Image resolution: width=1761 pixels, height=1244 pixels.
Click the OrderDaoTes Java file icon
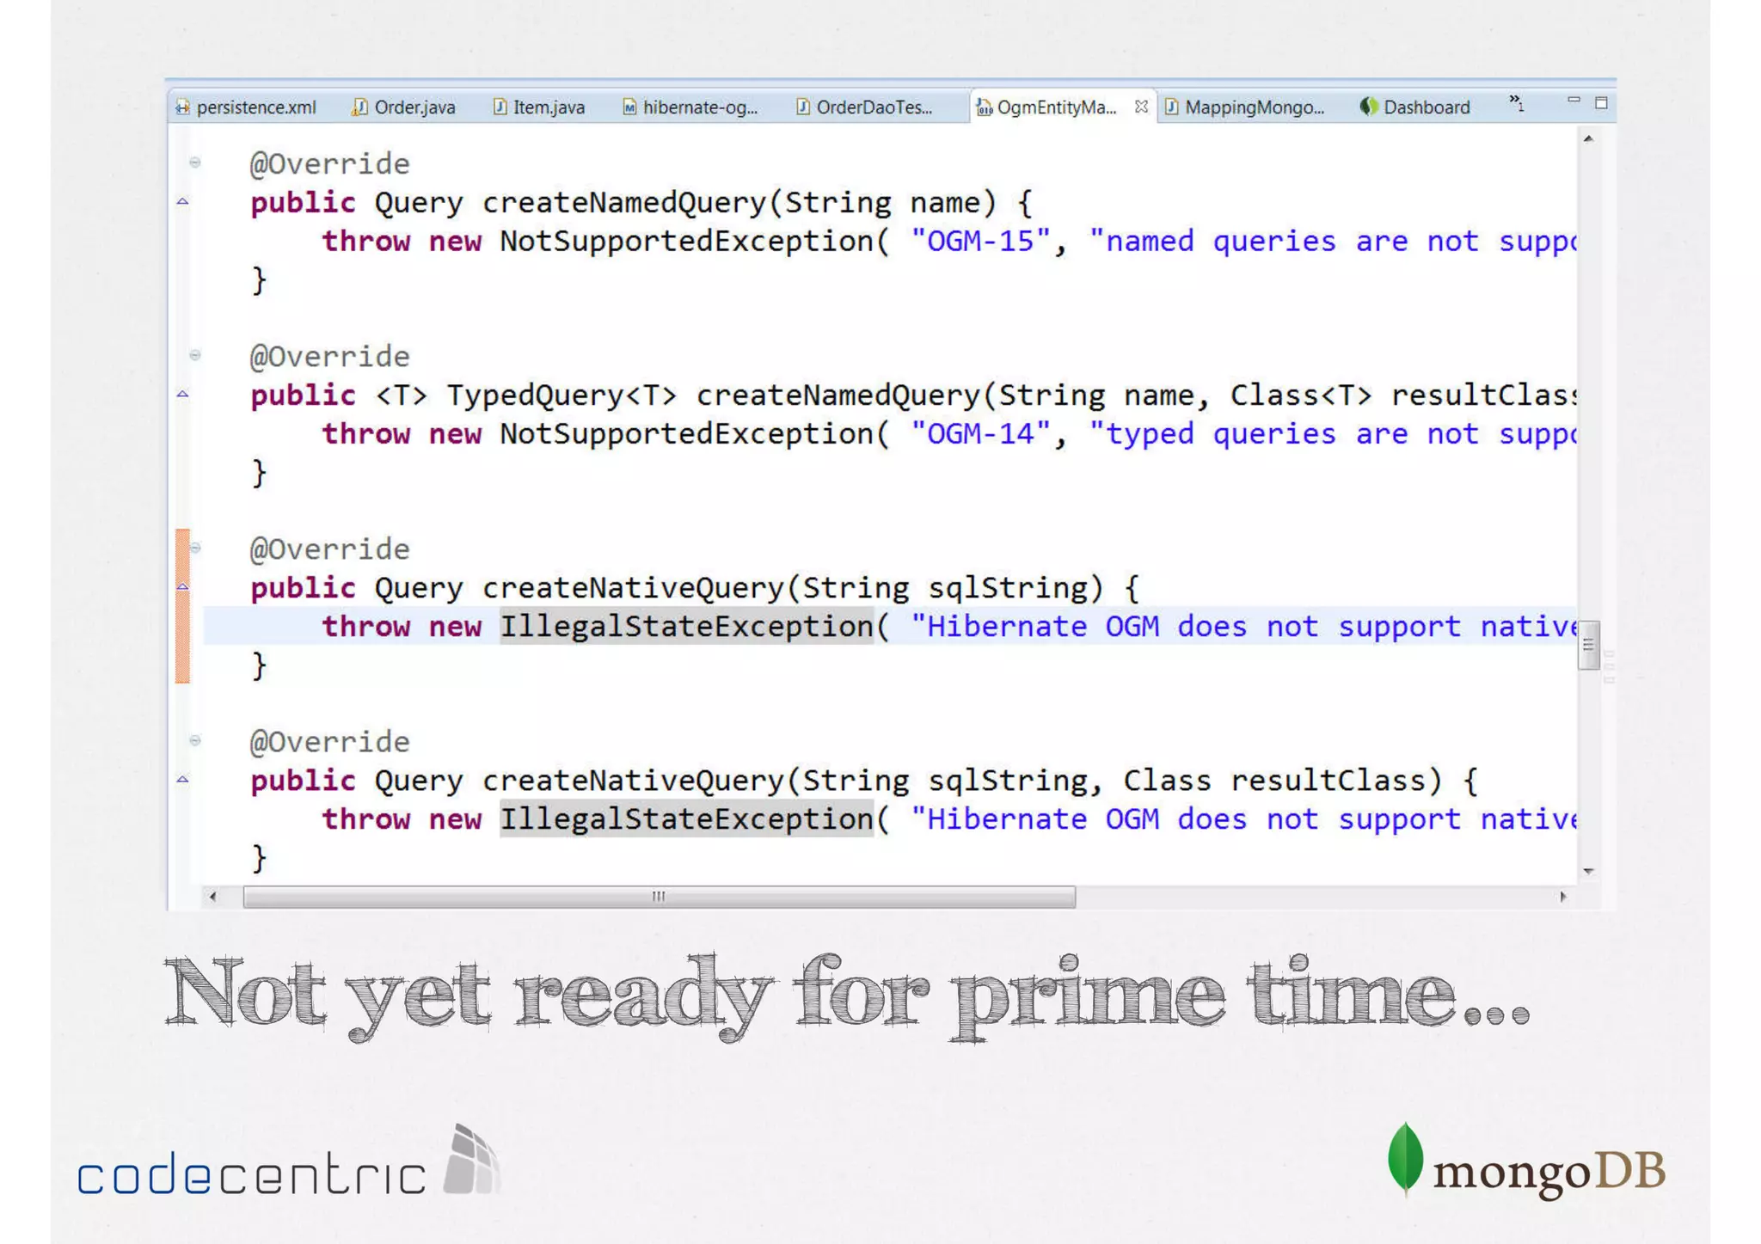[802, 107]
